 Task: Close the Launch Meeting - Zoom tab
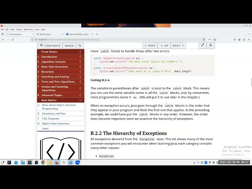pyautogui.click(x=92, y=34)
